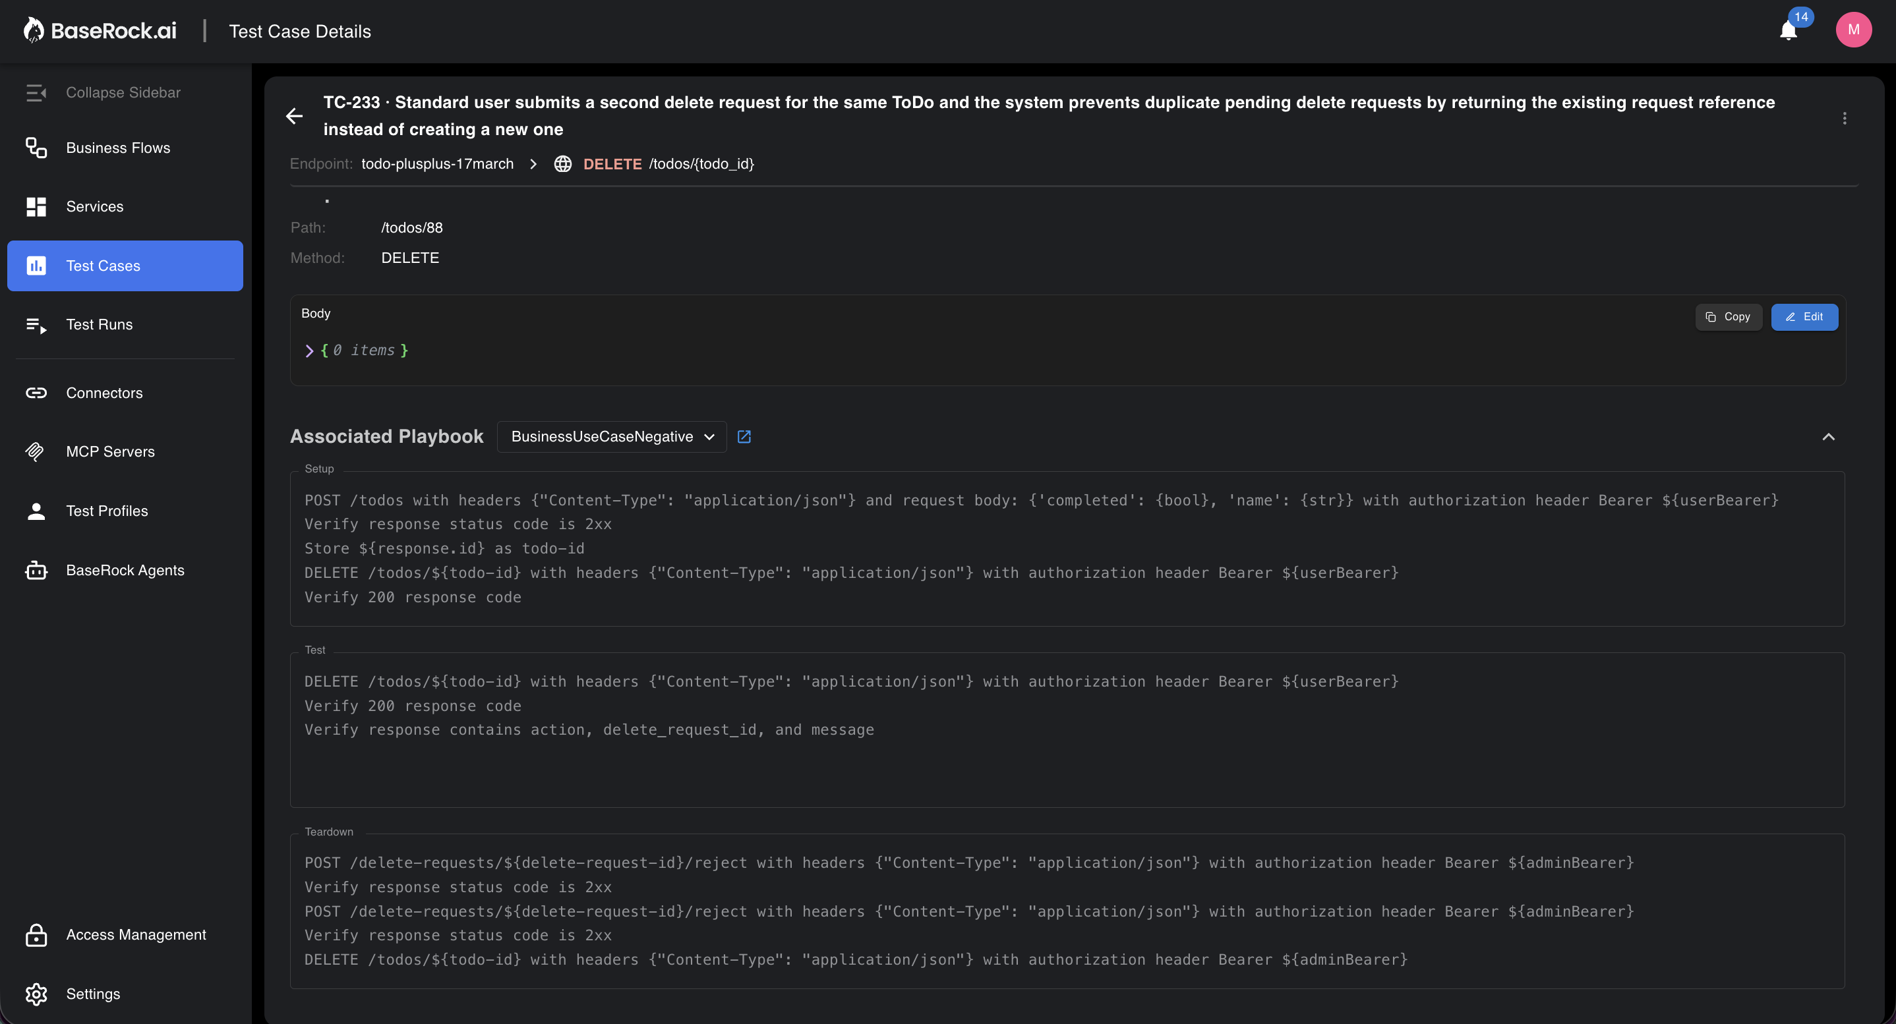Open the user avatar M menu

(1853, 30)
